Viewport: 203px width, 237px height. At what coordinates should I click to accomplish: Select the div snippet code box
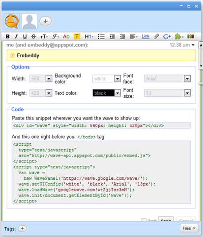click(101, 125)
